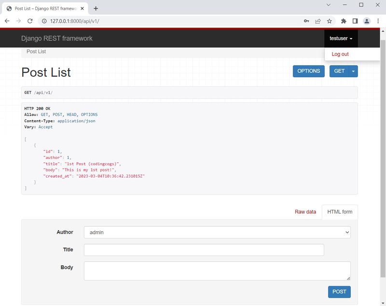Open the testuser dropdown menu

point(341,39)
